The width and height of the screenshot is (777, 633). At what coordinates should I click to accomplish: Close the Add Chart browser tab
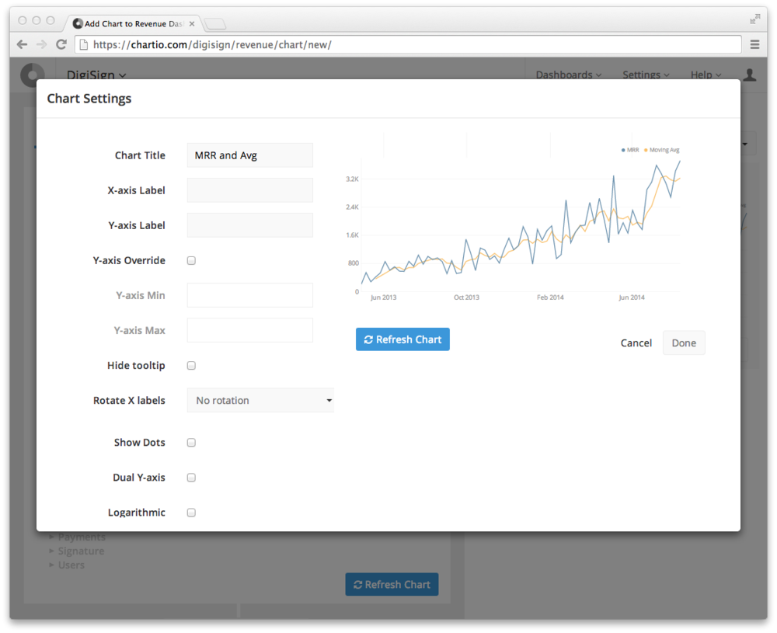point(192,24)
